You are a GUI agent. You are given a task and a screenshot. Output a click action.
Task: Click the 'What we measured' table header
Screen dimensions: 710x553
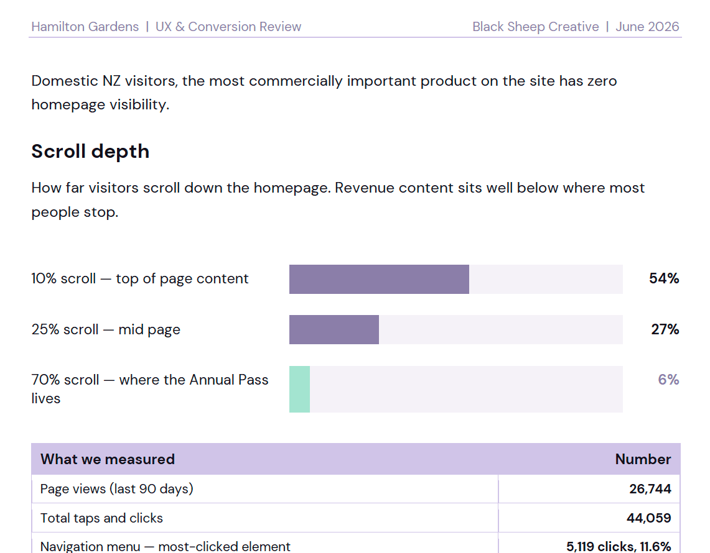(107, 459)
